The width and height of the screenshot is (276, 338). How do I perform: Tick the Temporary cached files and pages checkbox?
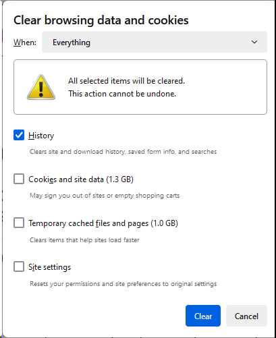pyautogui.click(x=19, y=223)
